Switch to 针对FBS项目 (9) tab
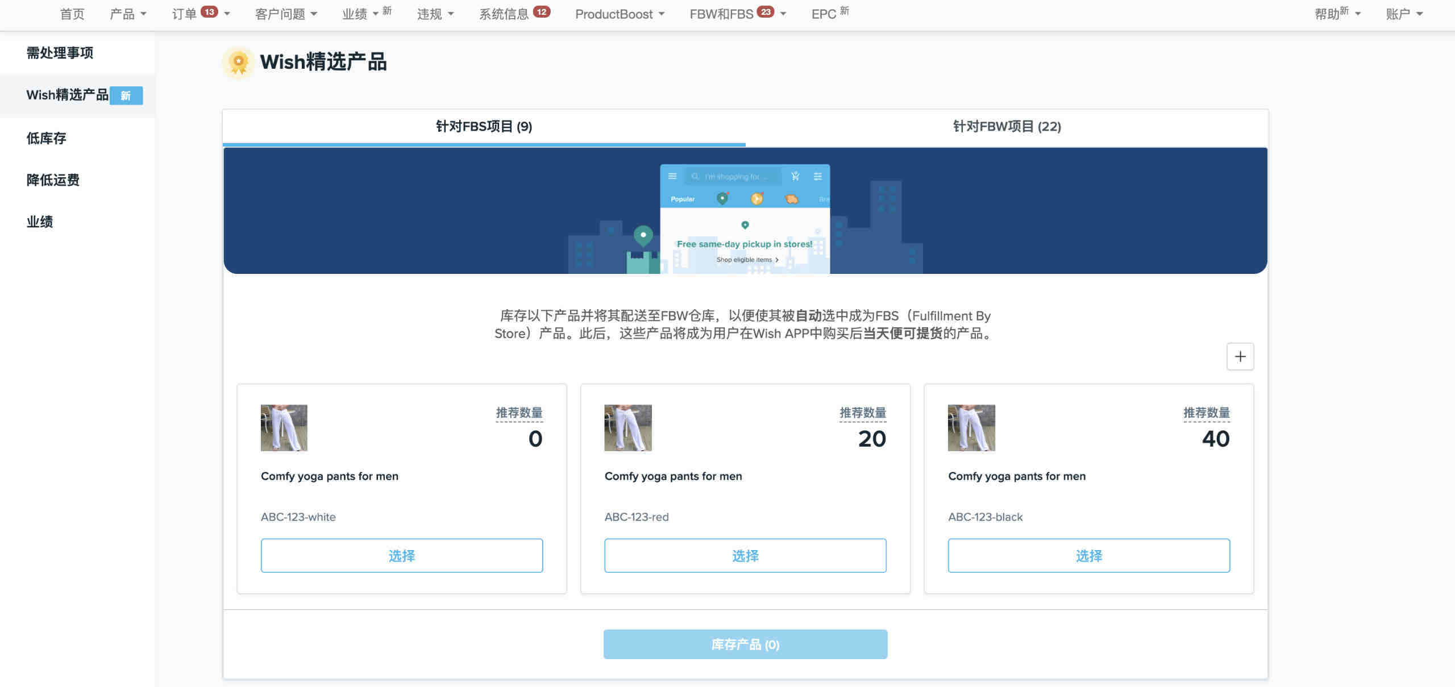1455x687 pixels. tap(484, 127)
